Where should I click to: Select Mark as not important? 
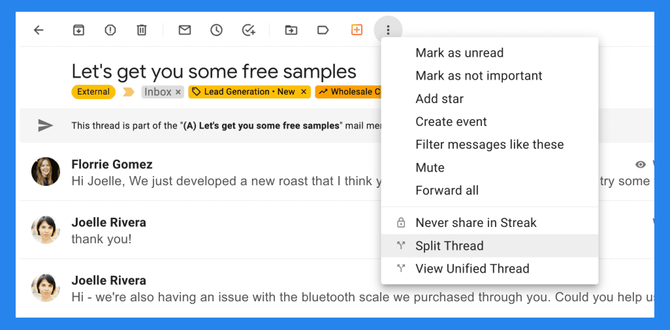point(489,76)
